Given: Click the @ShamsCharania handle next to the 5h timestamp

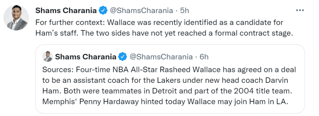Looking at the screenshot, I should [x=141, y=11].
